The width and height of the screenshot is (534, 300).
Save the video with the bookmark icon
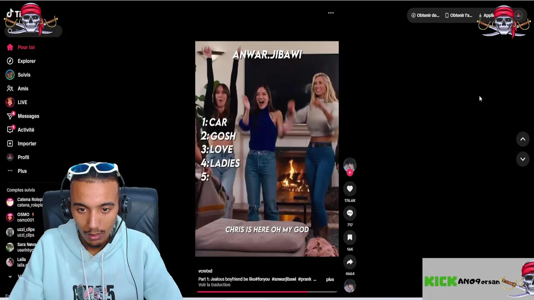(x=350, y=237)
